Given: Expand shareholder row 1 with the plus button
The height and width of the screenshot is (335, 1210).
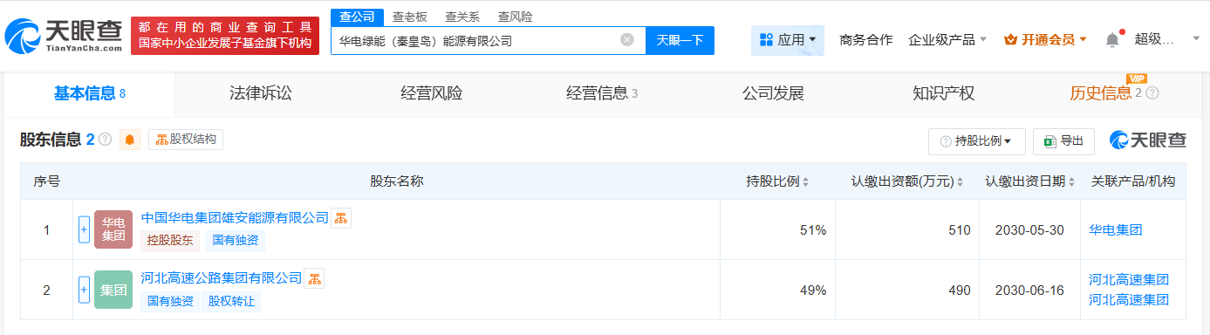Looking at the screenshot, I should [x=85, y=229].
